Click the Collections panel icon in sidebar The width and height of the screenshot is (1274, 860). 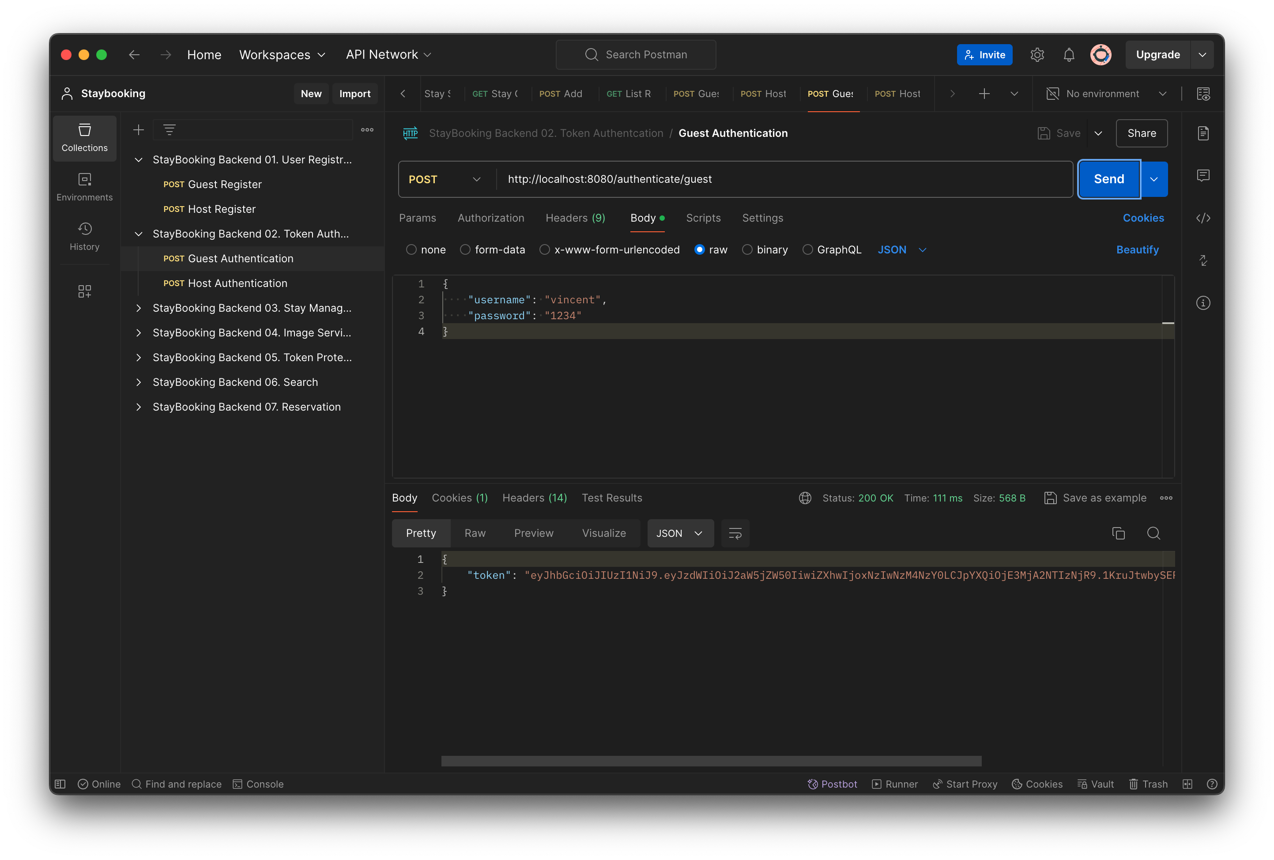(83, 137)
